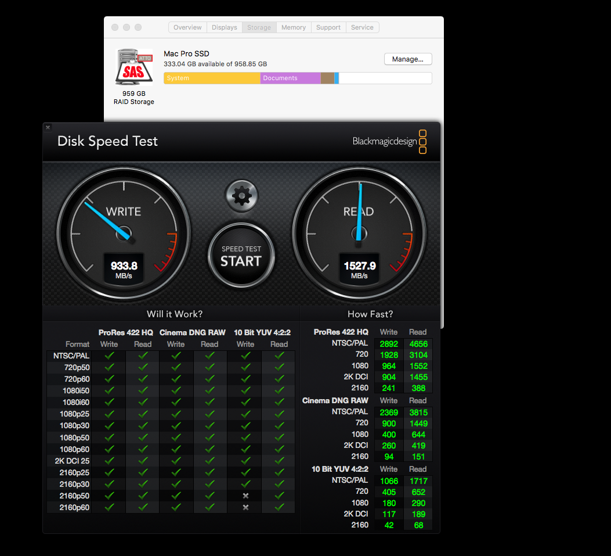
Task: Click the 405 10 Bit 720 write value
Action: pos(389,493)
